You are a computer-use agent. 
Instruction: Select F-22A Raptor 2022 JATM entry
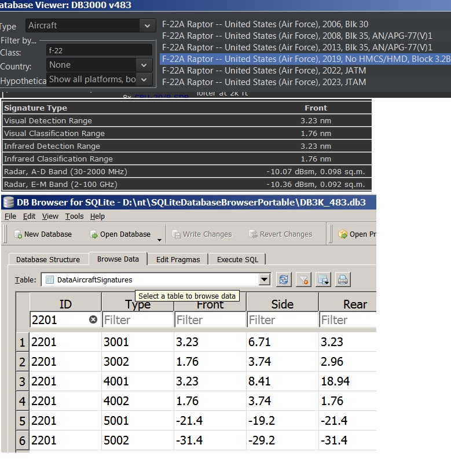point(264,70)
